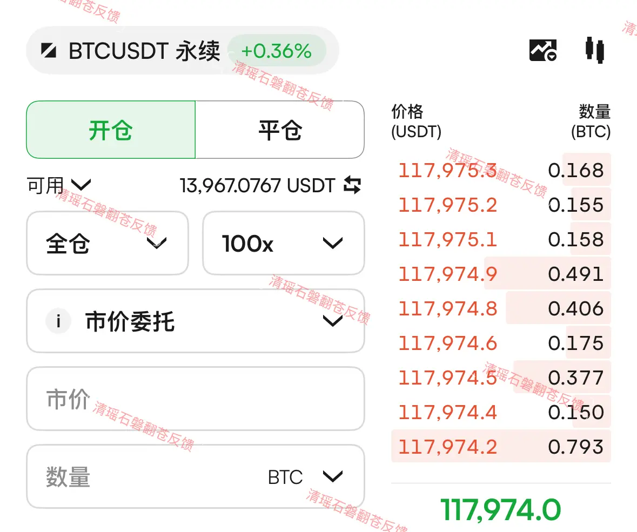This screenshot has height=532, width=637.
Task: Click the info icon in 市价委托 box
Action: click(58, 321)
